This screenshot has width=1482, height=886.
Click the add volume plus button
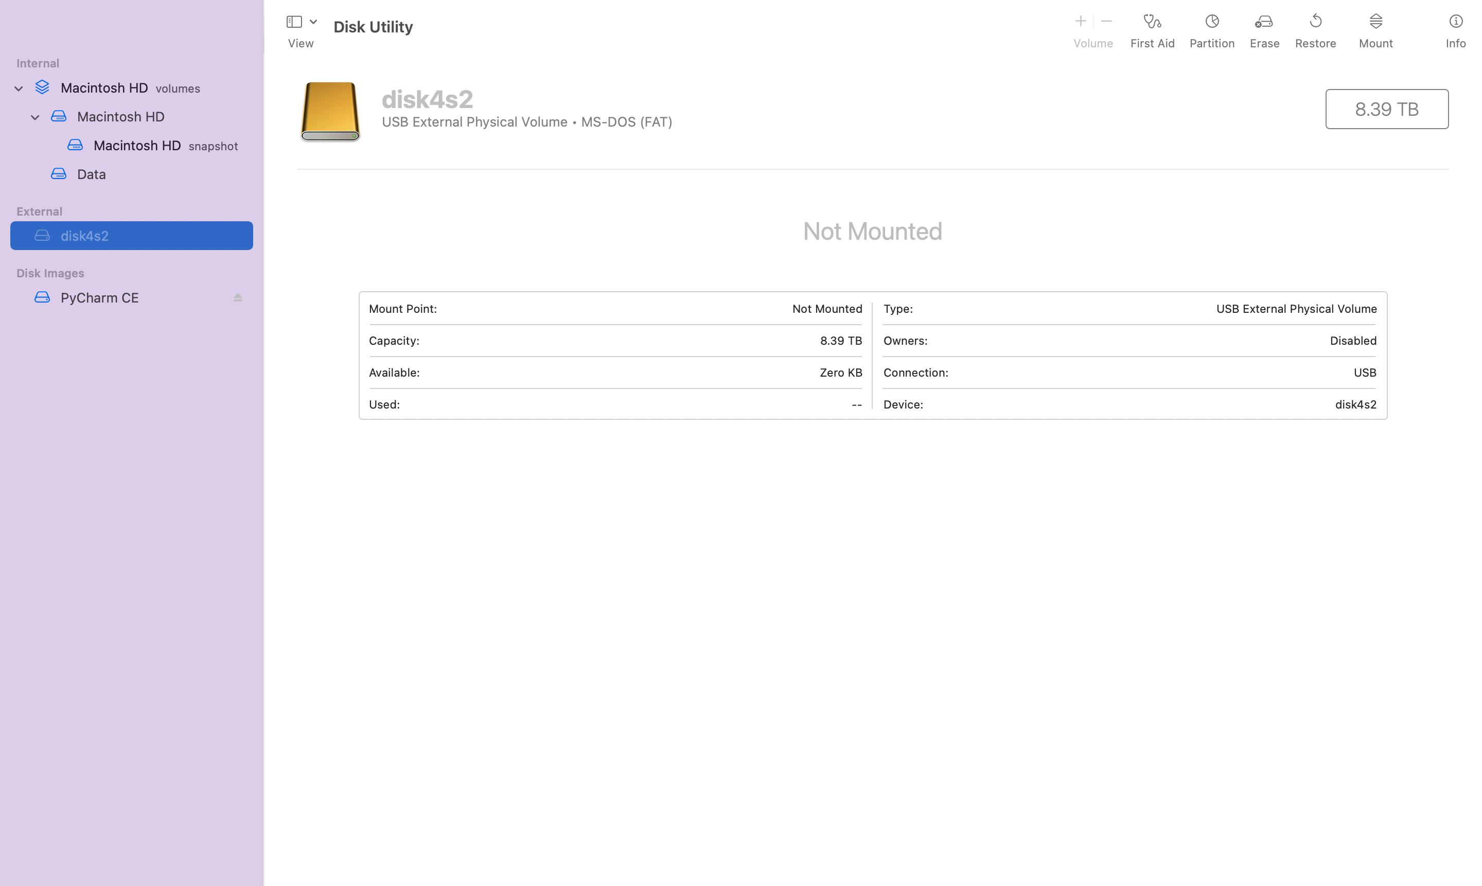(x=1080, y=22)
